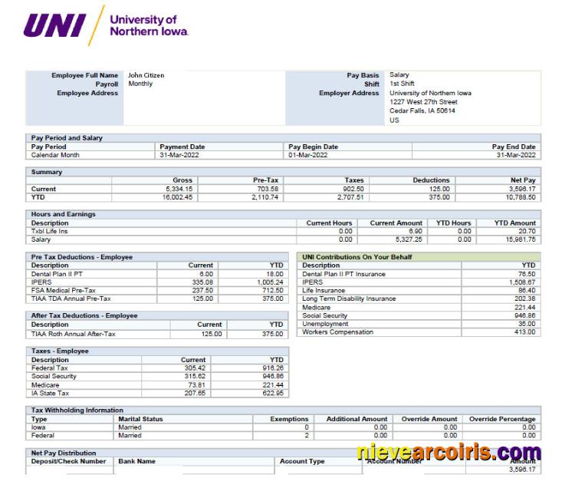
Task: Select the Hours and Earnings header
Action: [x=64, y=214]
